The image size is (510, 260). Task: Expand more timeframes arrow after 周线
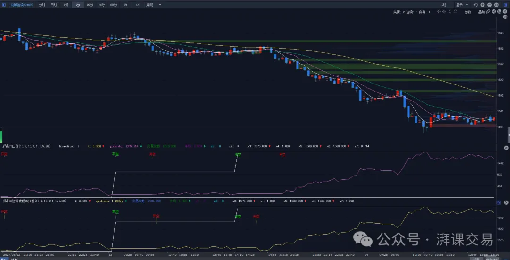coord(160,5)
